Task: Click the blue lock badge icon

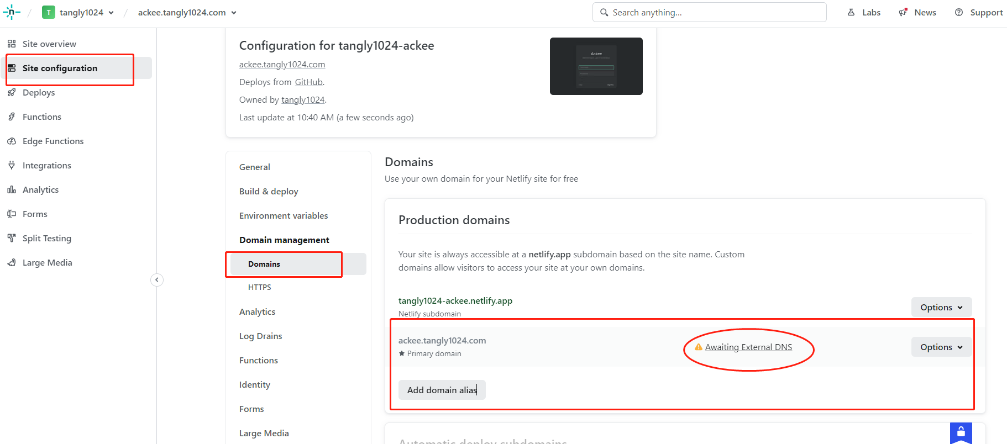Action: point(961,432)
